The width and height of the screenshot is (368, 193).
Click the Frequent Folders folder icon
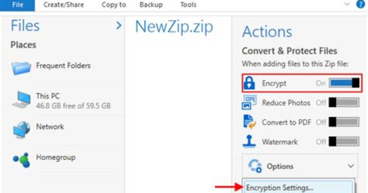(21, 68)
